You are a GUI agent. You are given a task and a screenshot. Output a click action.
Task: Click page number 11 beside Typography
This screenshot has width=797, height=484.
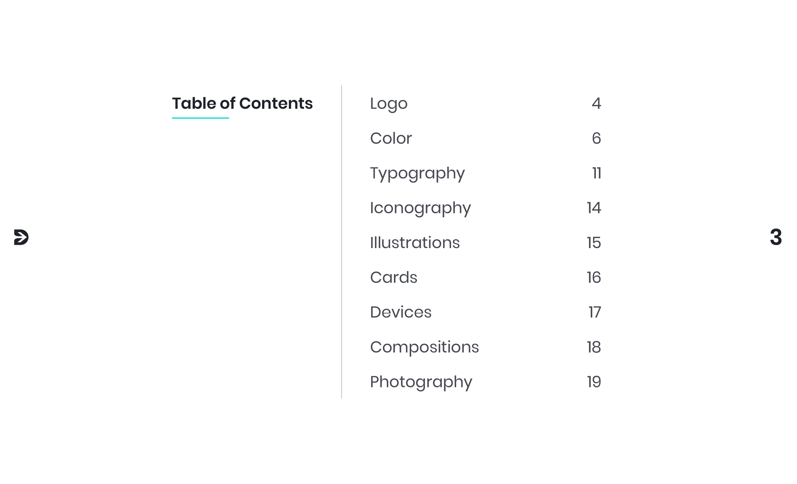point(596,173)
